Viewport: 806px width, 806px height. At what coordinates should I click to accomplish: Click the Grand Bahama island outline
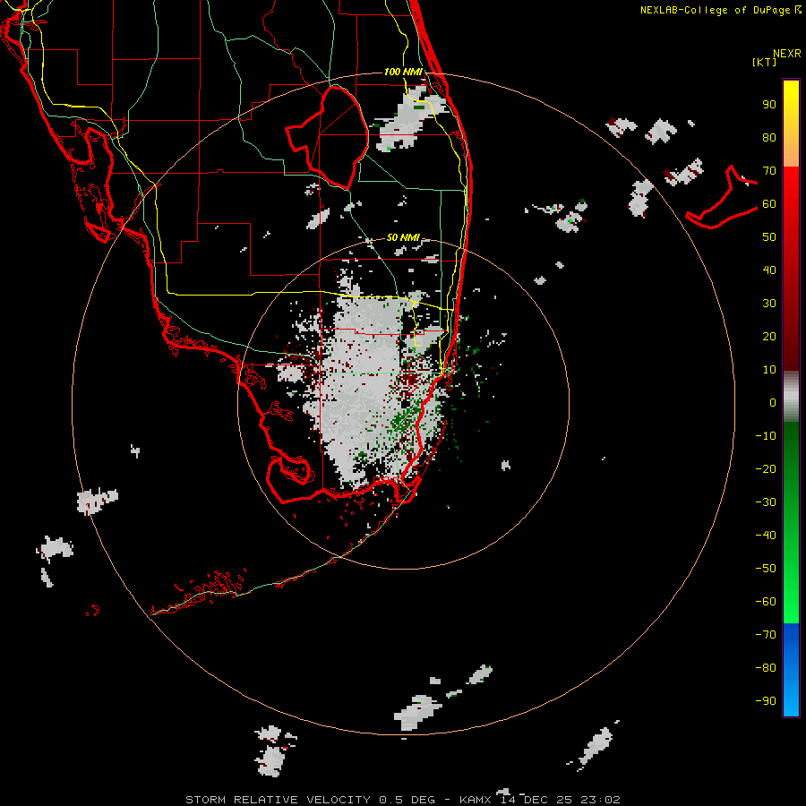(x=721, y=198)
